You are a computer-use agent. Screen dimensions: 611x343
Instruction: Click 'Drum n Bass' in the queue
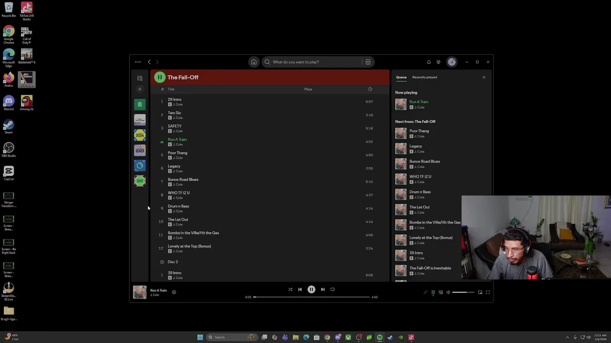coord(420,192)
